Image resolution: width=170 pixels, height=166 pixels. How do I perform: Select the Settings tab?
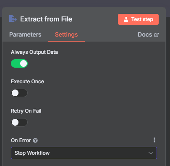point(66,34)
